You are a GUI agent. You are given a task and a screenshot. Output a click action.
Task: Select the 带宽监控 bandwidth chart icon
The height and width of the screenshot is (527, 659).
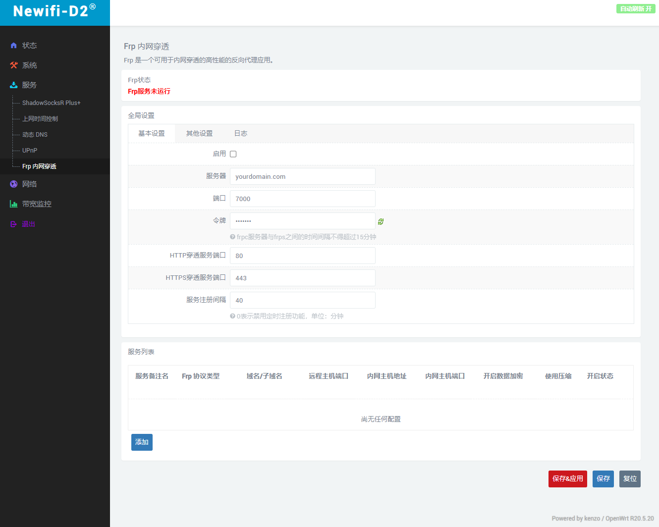[x=13, y=204]
